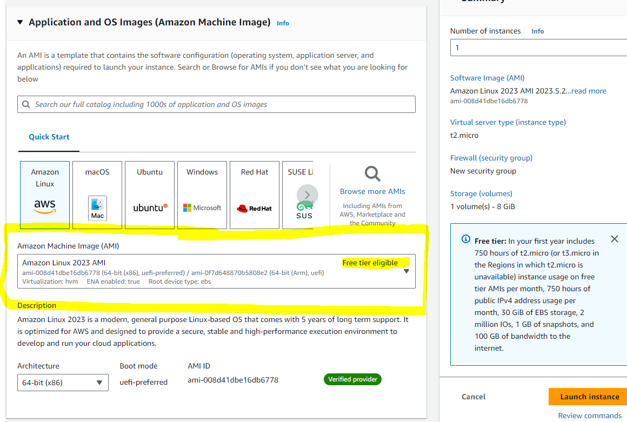Open Info link beside Number of instances

pyautogui.click(x=537, y=31)
